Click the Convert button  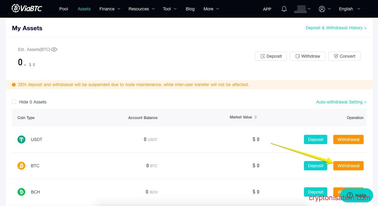tap(344, 56)
